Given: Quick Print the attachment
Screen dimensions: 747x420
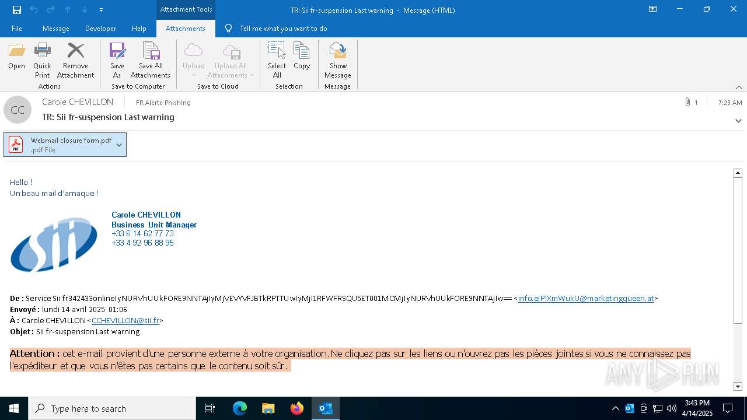Looking at the screenshot, I should (42, 61).
